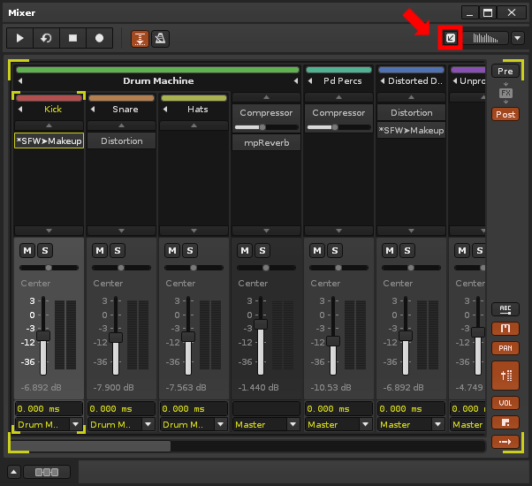The image size is (532, 486).
Task: Click the three-box layout icon at bottom
Action: pyautogui.click(x=47, y=472)
